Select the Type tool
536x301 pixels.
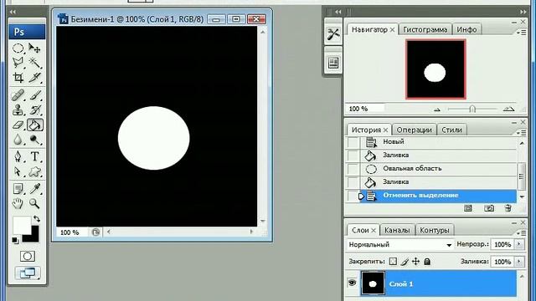34,157
